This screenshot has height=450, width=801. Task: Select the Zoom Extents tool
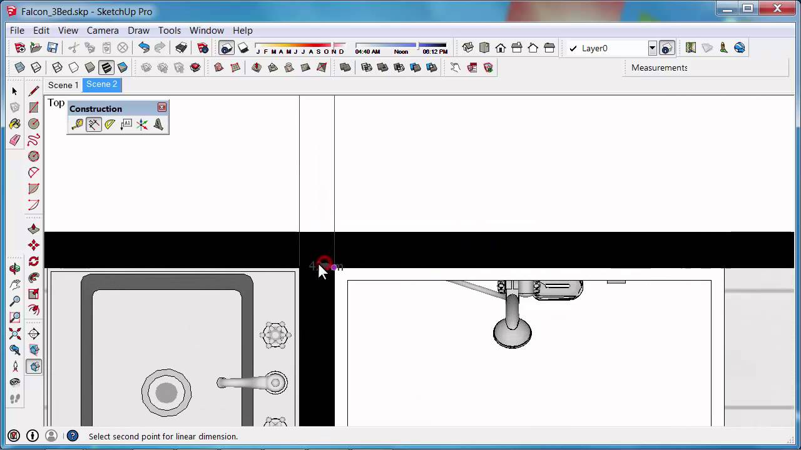(x=15, y=334)
